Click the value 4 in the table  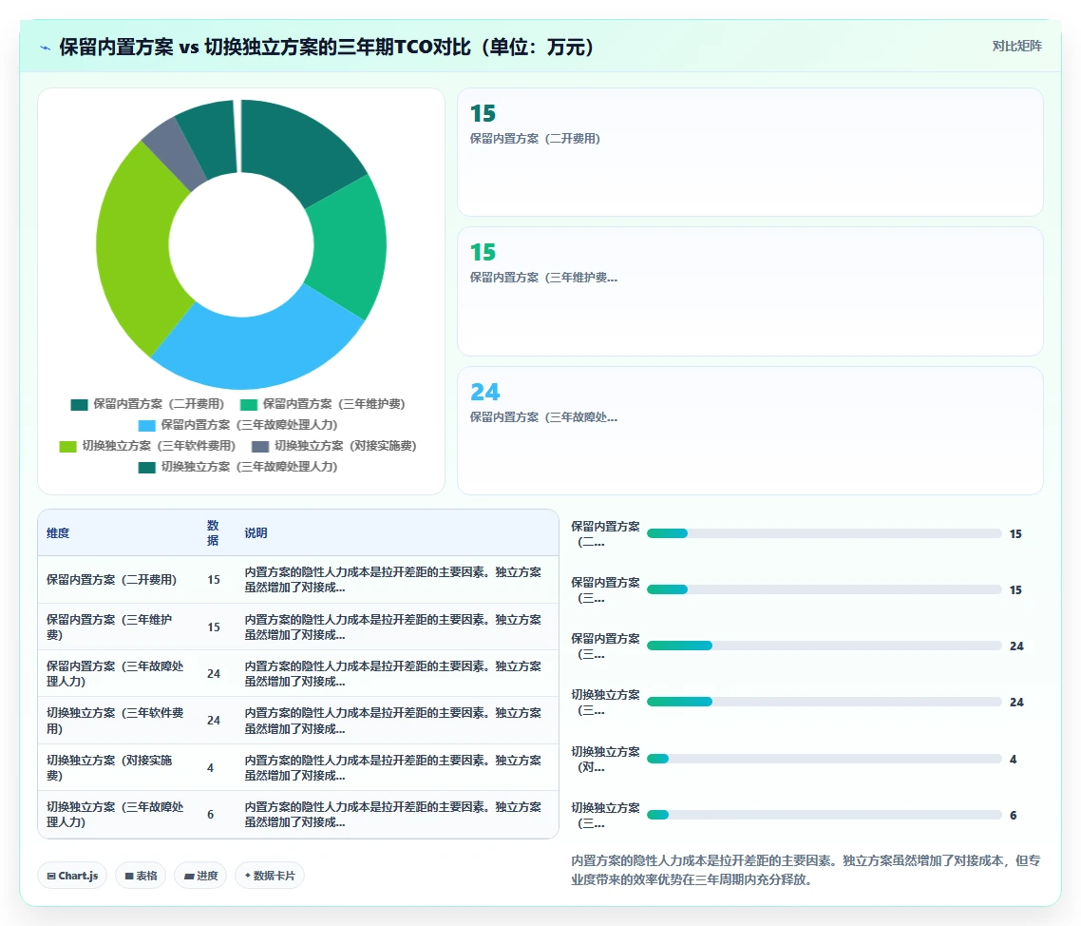tap(210, 768)
